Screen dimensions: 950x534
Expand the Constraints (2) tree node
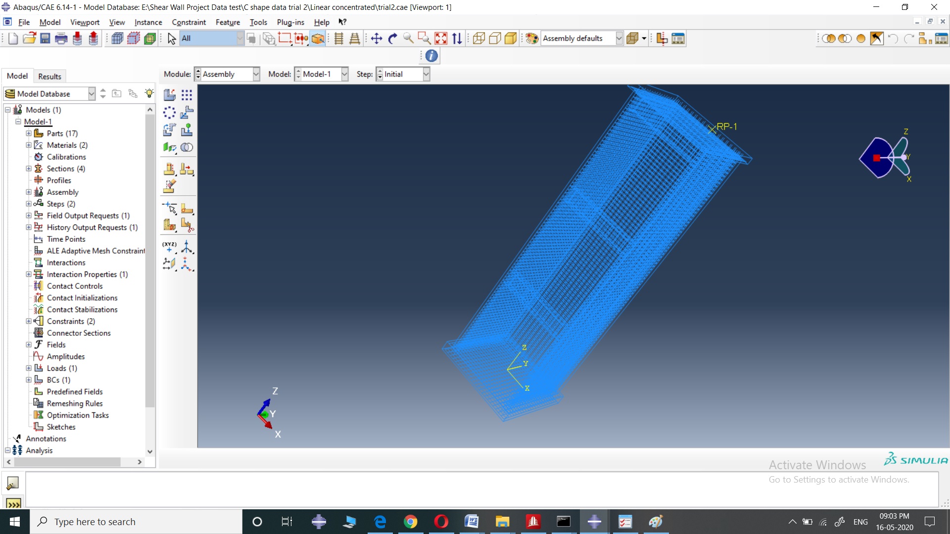coord(29,321)
